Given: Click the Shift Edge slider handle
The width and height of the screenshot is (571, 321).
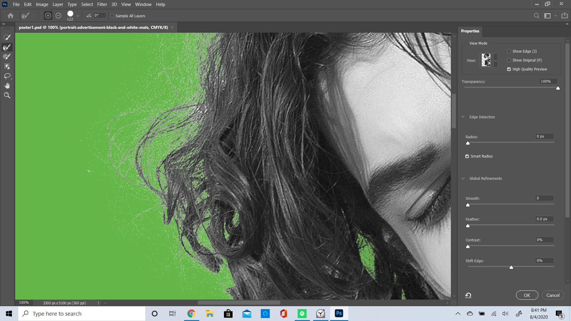Looking at the screenshot, I should click(511, 267).
